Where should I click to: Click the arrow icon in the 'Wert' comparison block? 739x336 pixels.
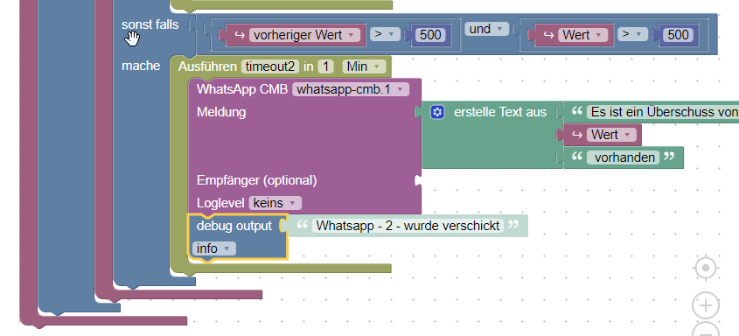point(548,35)
